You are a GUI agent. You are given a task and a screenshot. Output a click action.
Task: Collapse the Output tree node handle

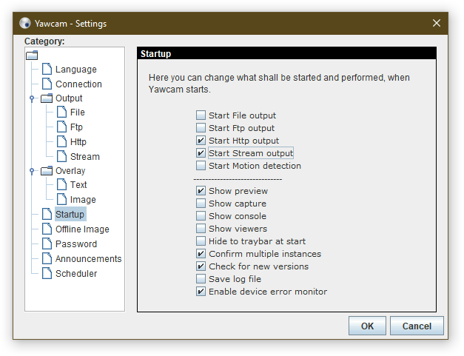coord(32,98)
